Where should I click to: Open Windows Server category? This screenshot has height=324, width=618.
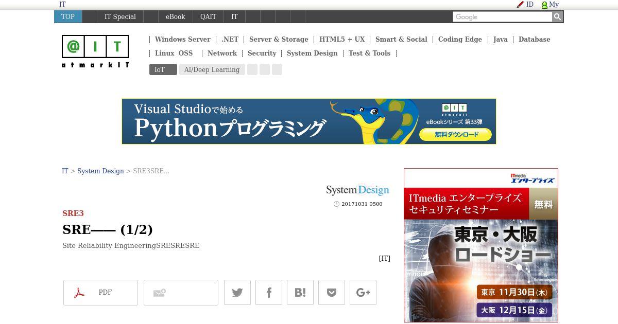tap(182, 39)
